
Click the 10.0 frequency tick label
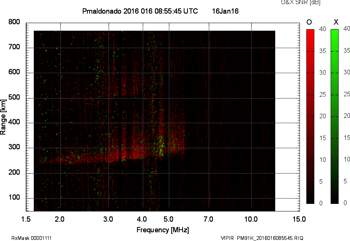click(251, 219)
